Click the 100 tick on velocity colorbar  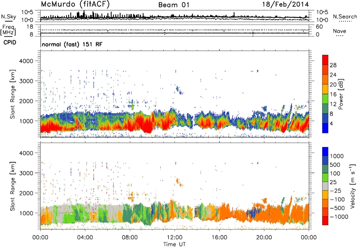tap(335, 173)
